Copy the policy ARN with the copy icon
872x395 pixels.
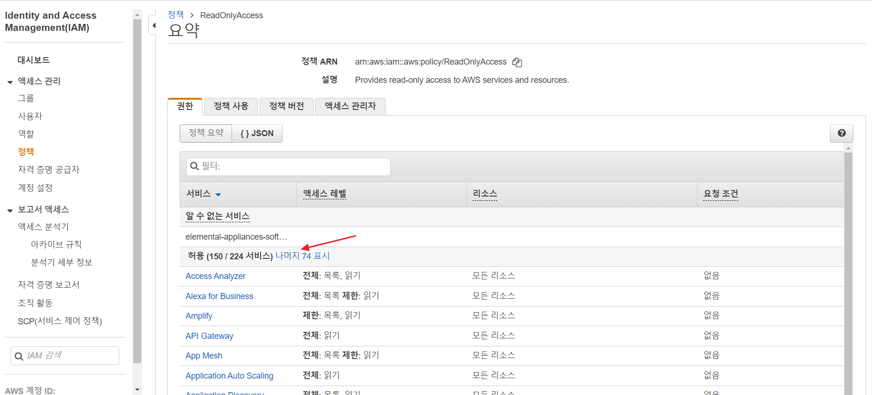pyautogui.click(x=517, y=62)
